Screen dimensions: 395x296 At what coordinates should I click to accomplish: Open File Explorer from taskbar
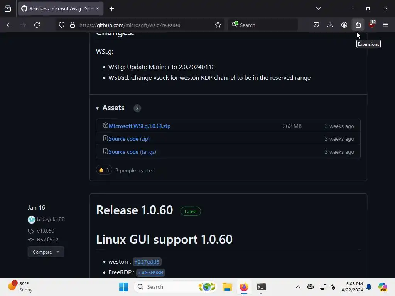click(227, 287)
